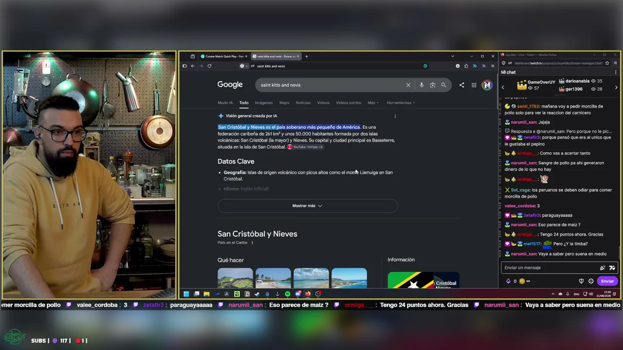Open the taskbar volume control
The width and height of the screenshot is (623, 350).
pyautogui.click(x=591, y=294)
